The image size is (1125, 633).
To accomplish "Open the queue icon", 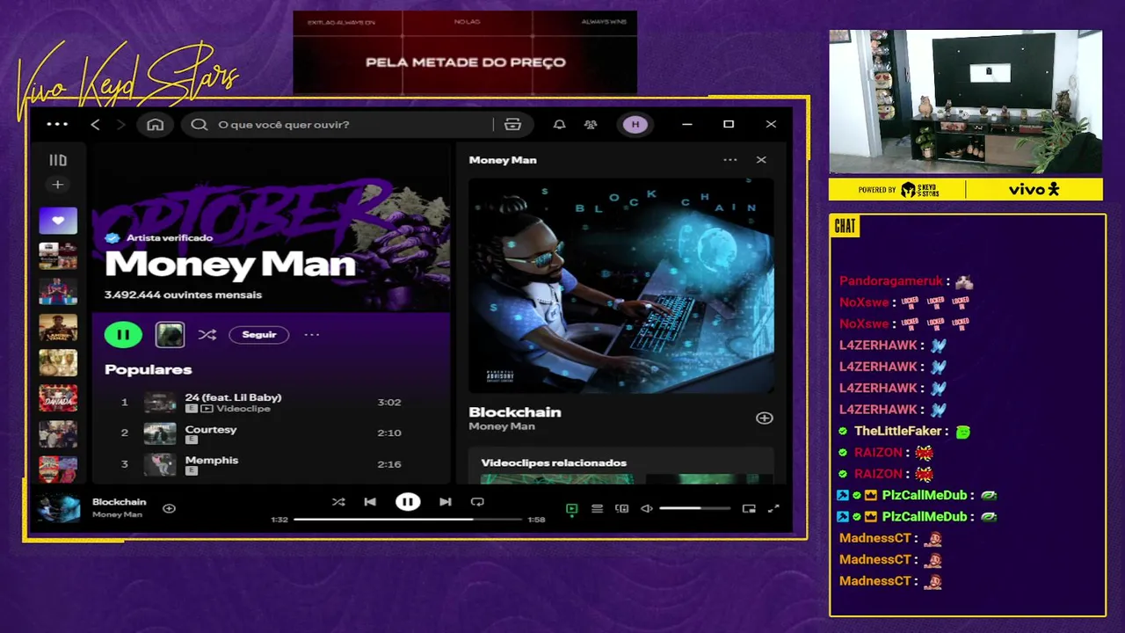I will coord(598,508).
